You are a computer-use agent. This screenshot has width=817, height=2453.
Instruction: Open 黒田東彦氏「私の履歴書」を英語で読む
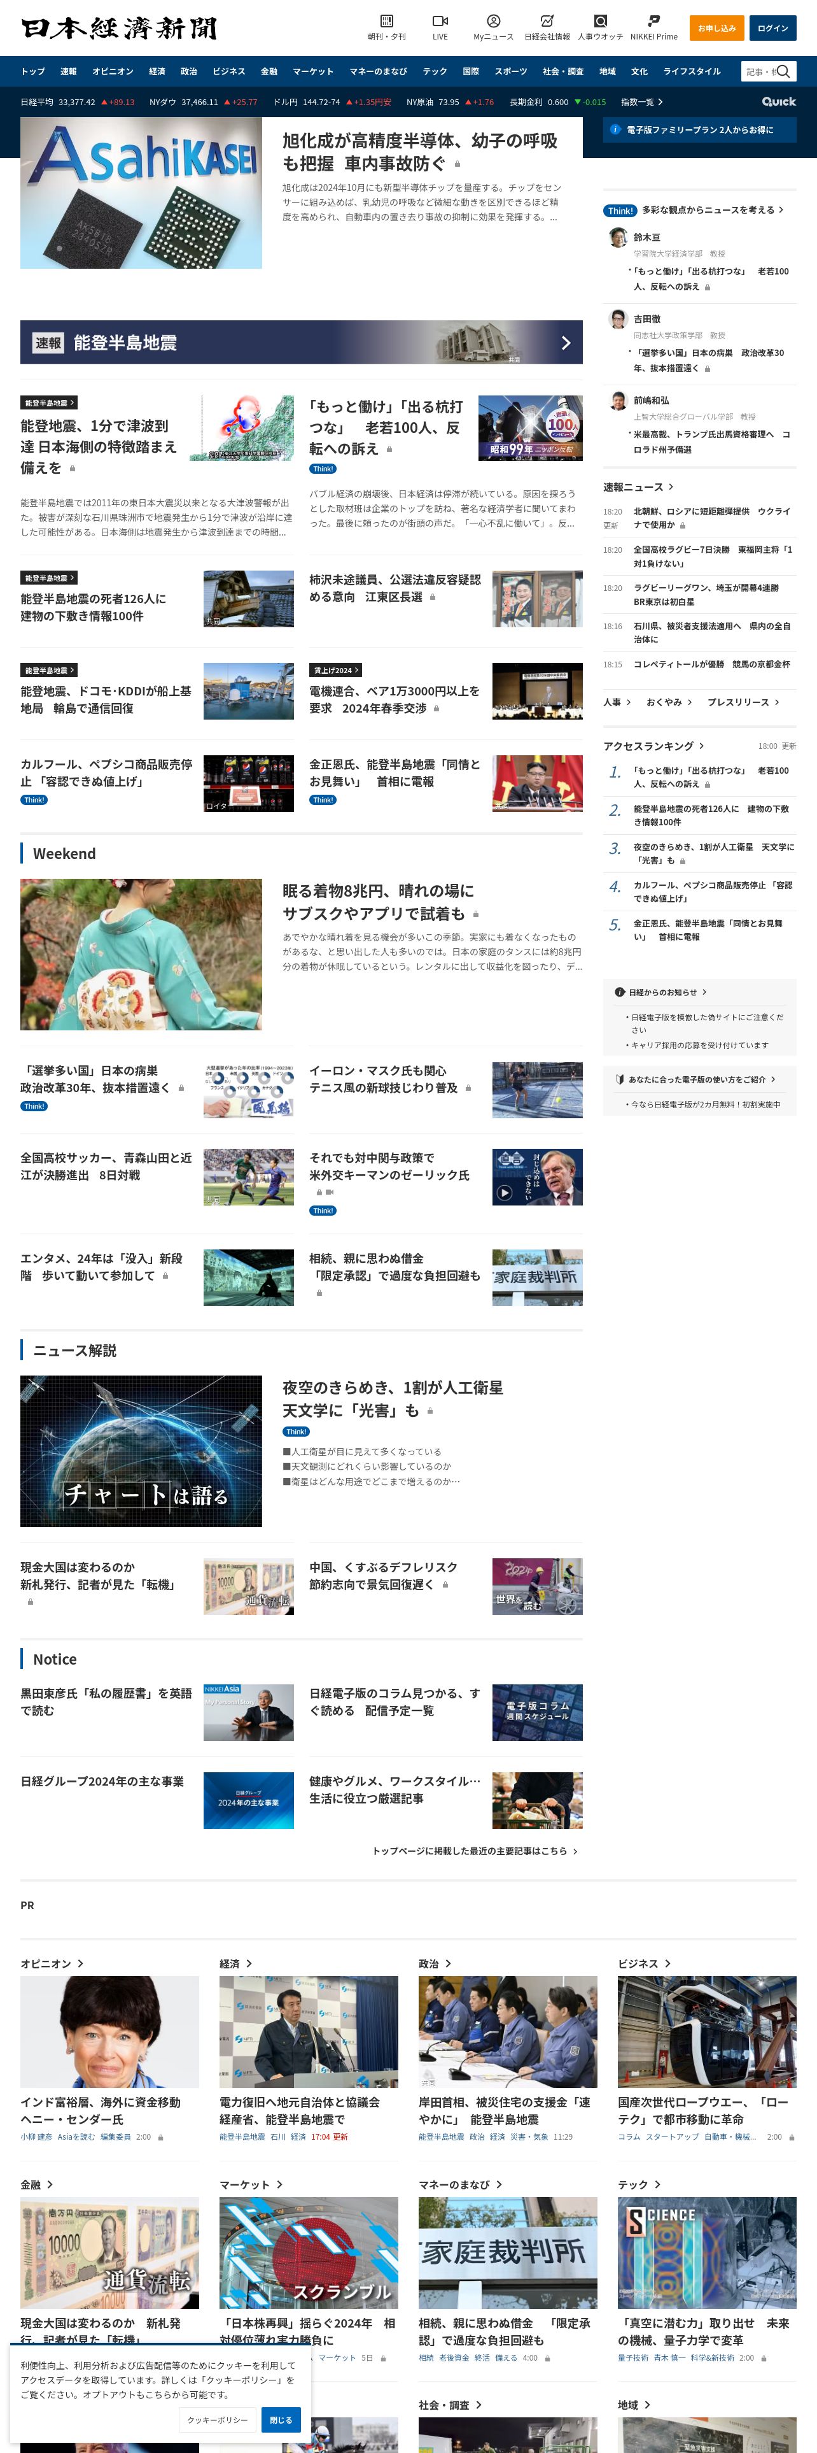[x=106, y=1702]
